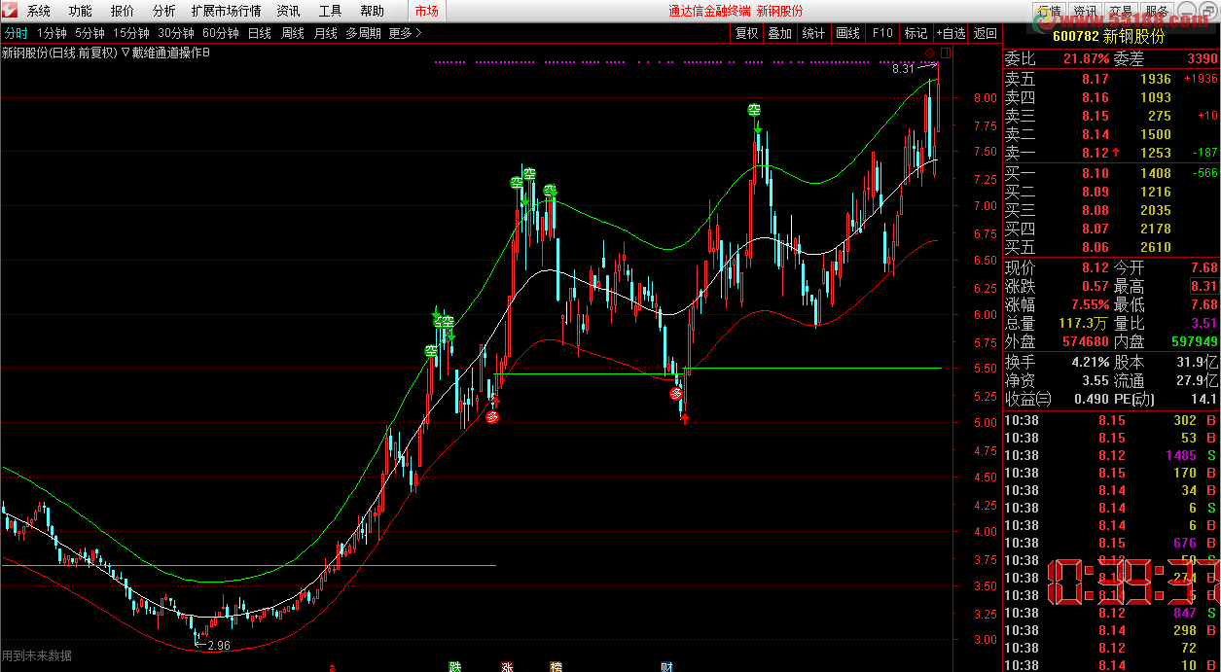Viewport: 1221px width, 672px height.
Task: Click the 买一 bid row at 8.10
Action: (1111, 173)
